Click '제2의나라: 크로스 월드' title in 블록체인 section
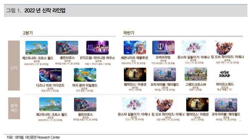This screenshot has height=140, width=250. [51, 115]
